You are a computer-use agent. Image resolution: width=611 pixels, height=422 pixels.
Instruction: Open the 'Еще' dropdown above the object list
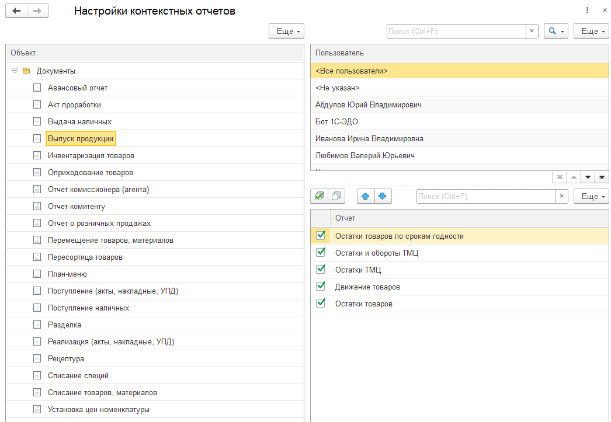click(x=286, y=32)
